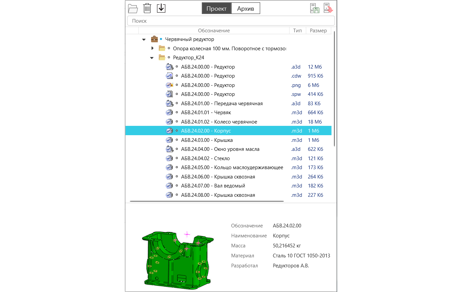Click the Размер column header
Viewport: 462px width, 292px height.
tap(318, 31)
